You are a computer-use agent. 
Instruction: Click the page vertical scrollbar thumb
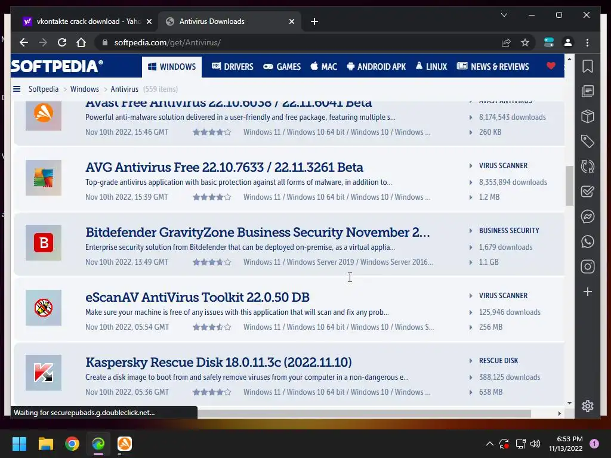(569, 185)
